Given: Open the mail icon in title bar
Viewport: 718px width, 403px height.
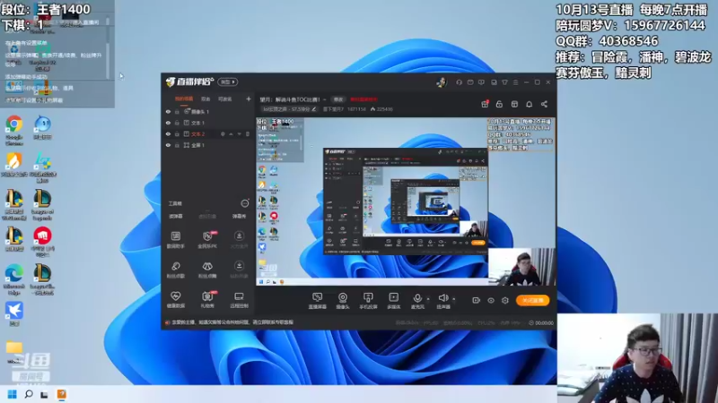Looking at the screenshot, I should pos(470,82).
